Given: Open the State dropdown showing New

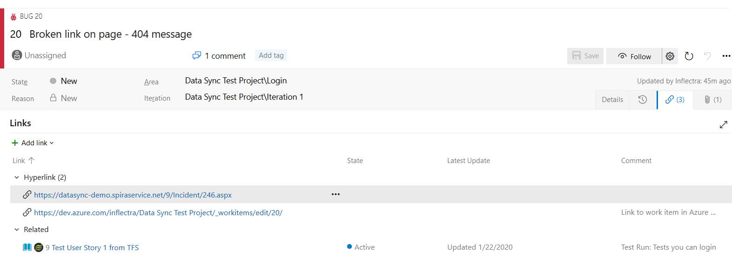Looking at the screenshot, I should pyautogui.click(x=69, y=81).
